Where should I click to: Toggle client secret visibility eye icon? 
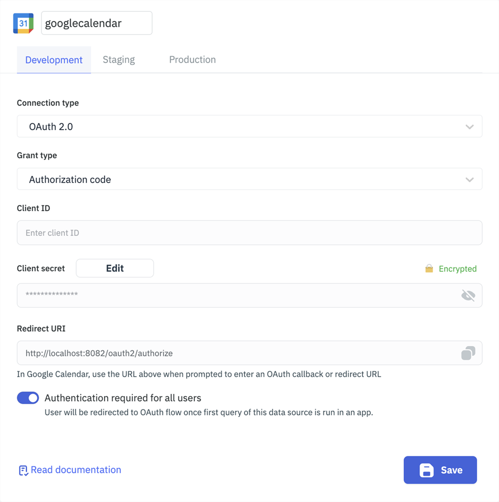tap(468, 296)
